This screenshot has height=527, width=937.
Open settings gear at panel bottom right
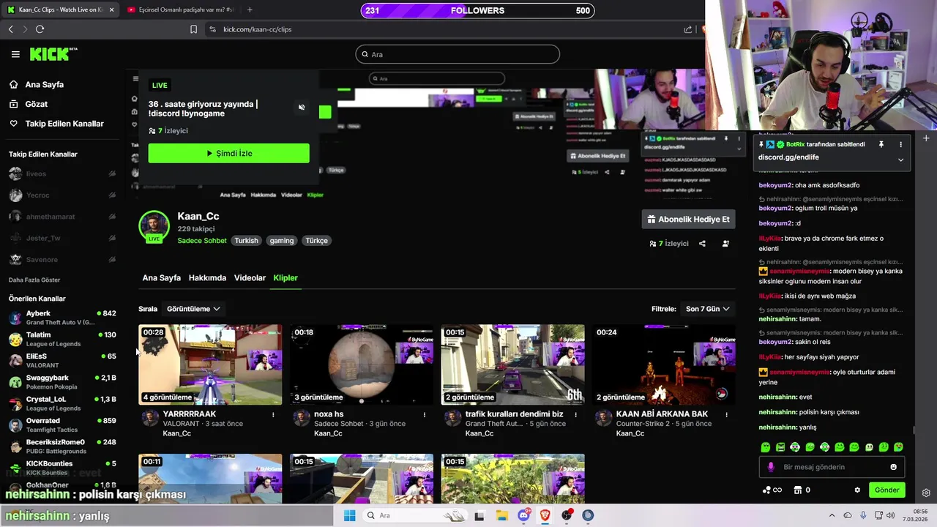click(x=926, y=493)
